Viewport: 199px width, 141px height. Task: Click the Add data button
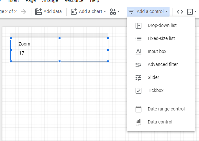pyautogui.click(x=48, y=12)
